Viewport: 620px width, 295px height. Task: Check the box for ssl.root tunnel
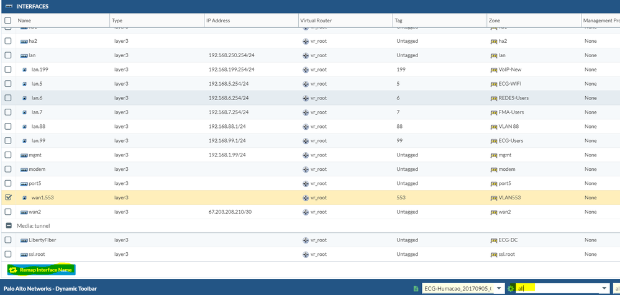tap(8, 254)
